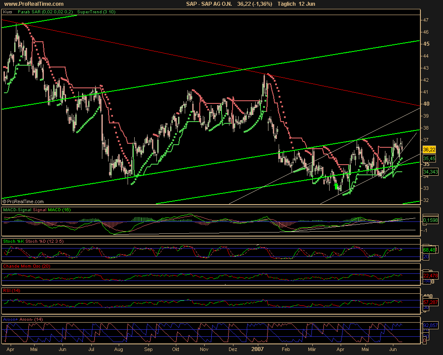Click the RSI (14) panel title

coord(11,290)
